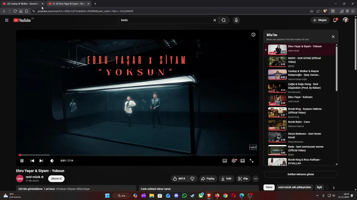The height and width of the screenshot is (200, 357).
Task: Open the account avatar menu
Action: (346, 20)
